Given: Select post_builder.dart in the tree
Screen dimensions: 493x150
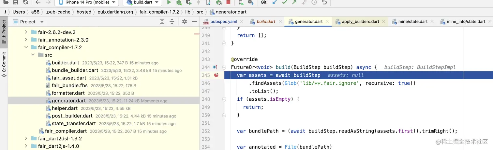Looking at the screenshot, I should (72, 116).
